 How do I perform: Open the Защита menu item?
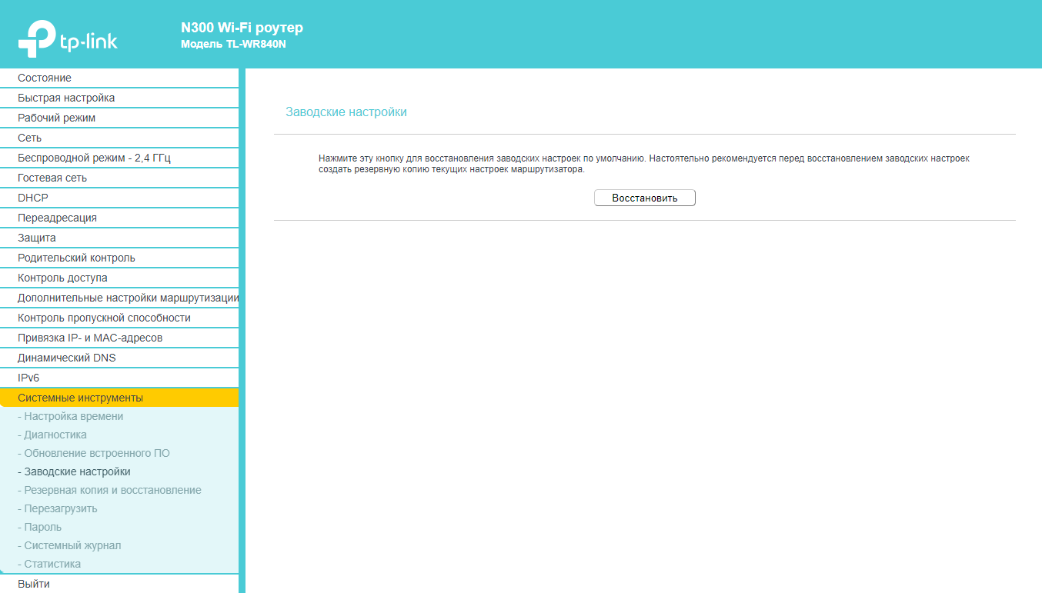tap(37, 238)
